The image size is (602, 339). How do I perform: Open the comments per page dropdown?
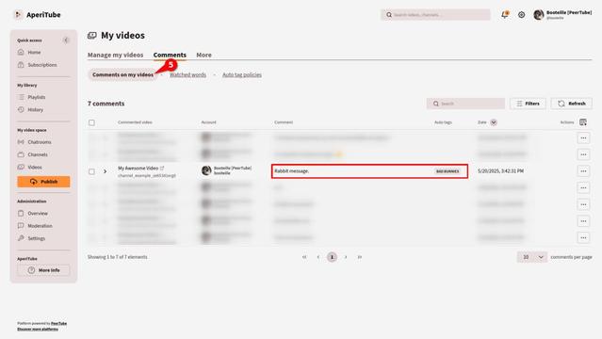pos(532,257)
